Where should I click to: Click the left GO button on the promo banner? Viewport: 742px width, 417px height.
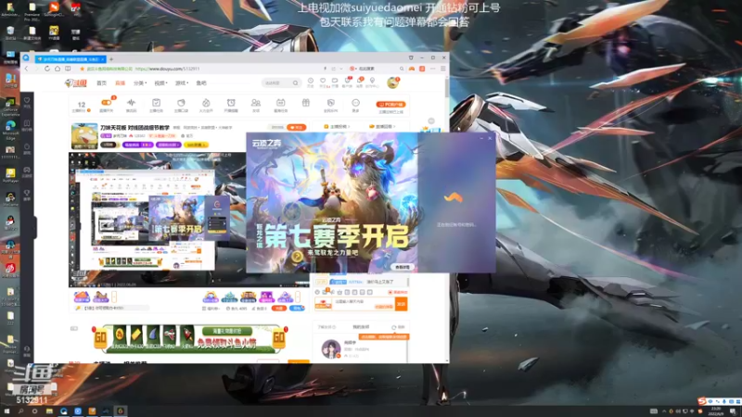pyautogui.click(x=100, y=338)
